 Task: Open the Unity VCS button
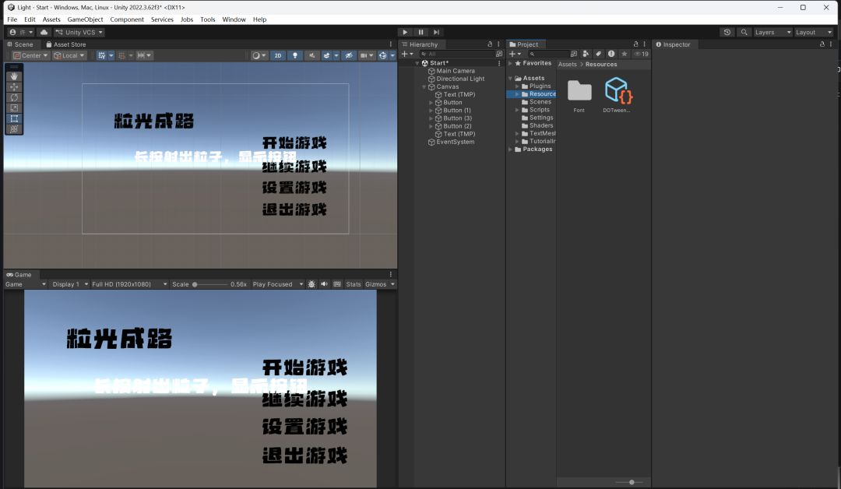(79, 32)
